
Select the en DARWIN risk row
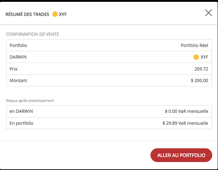coord(109,111)
